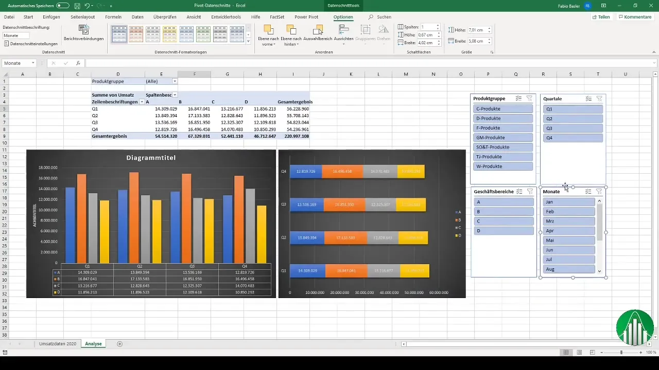
Task: Clear filter in Produktgruppe slicer
Action: (529, 98)
